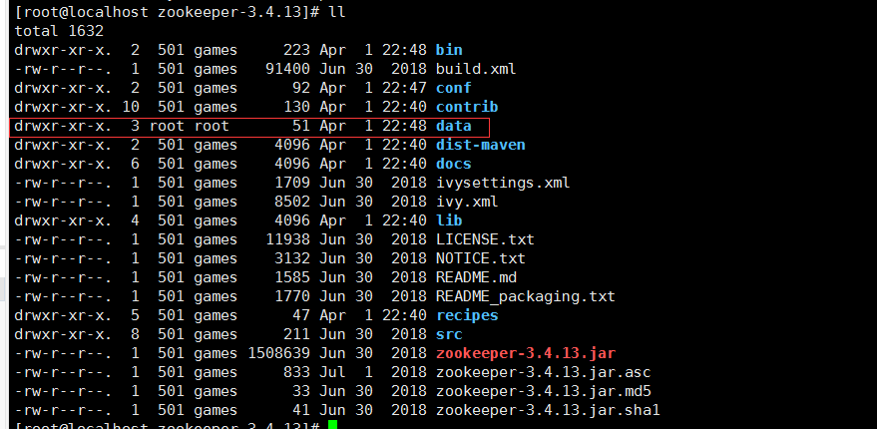Click the zookeeper-3.4.13.jar.asc file name

[x=543, y=372]
